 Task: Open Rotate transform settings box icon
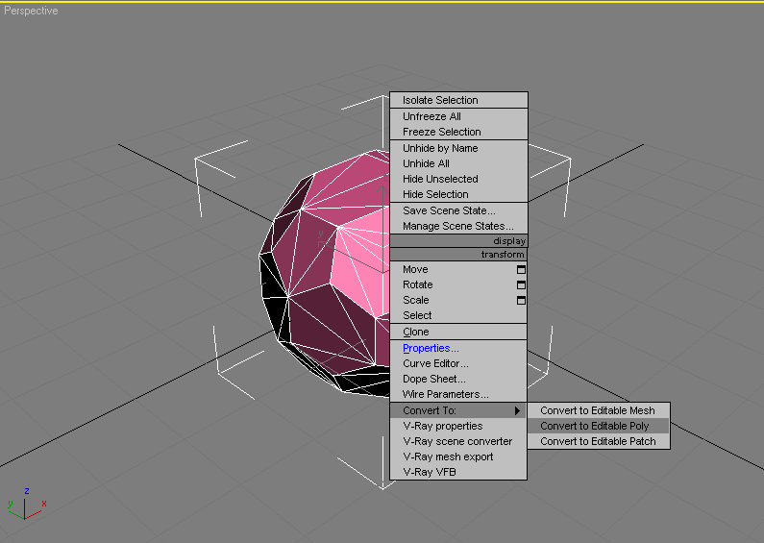coord(521,284)
